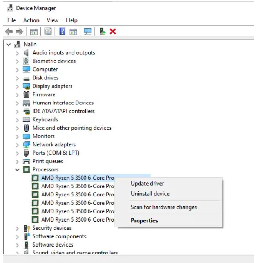Viewport: 259px width, 263px height.
Task: Click the Network adapters icon
Action: tap(26, 144)
